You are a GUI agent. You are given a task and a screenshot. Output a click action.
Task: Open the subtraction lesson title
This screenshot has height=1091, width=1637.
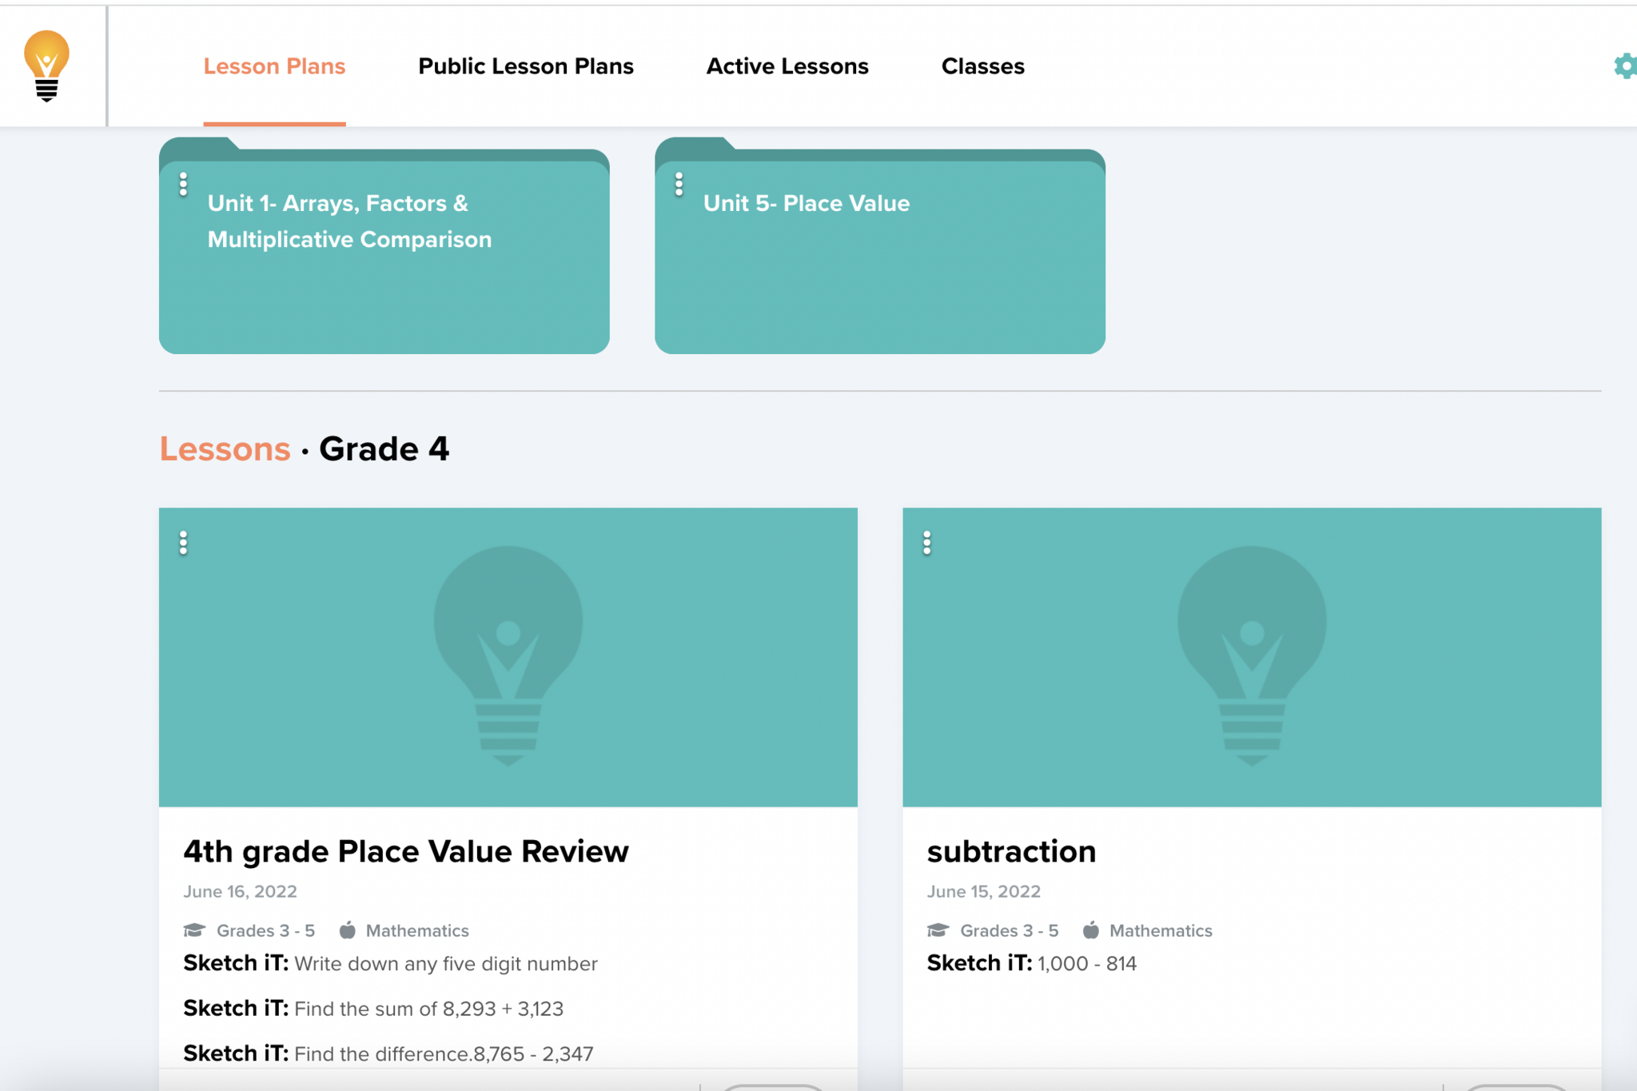coord(1011,852)
